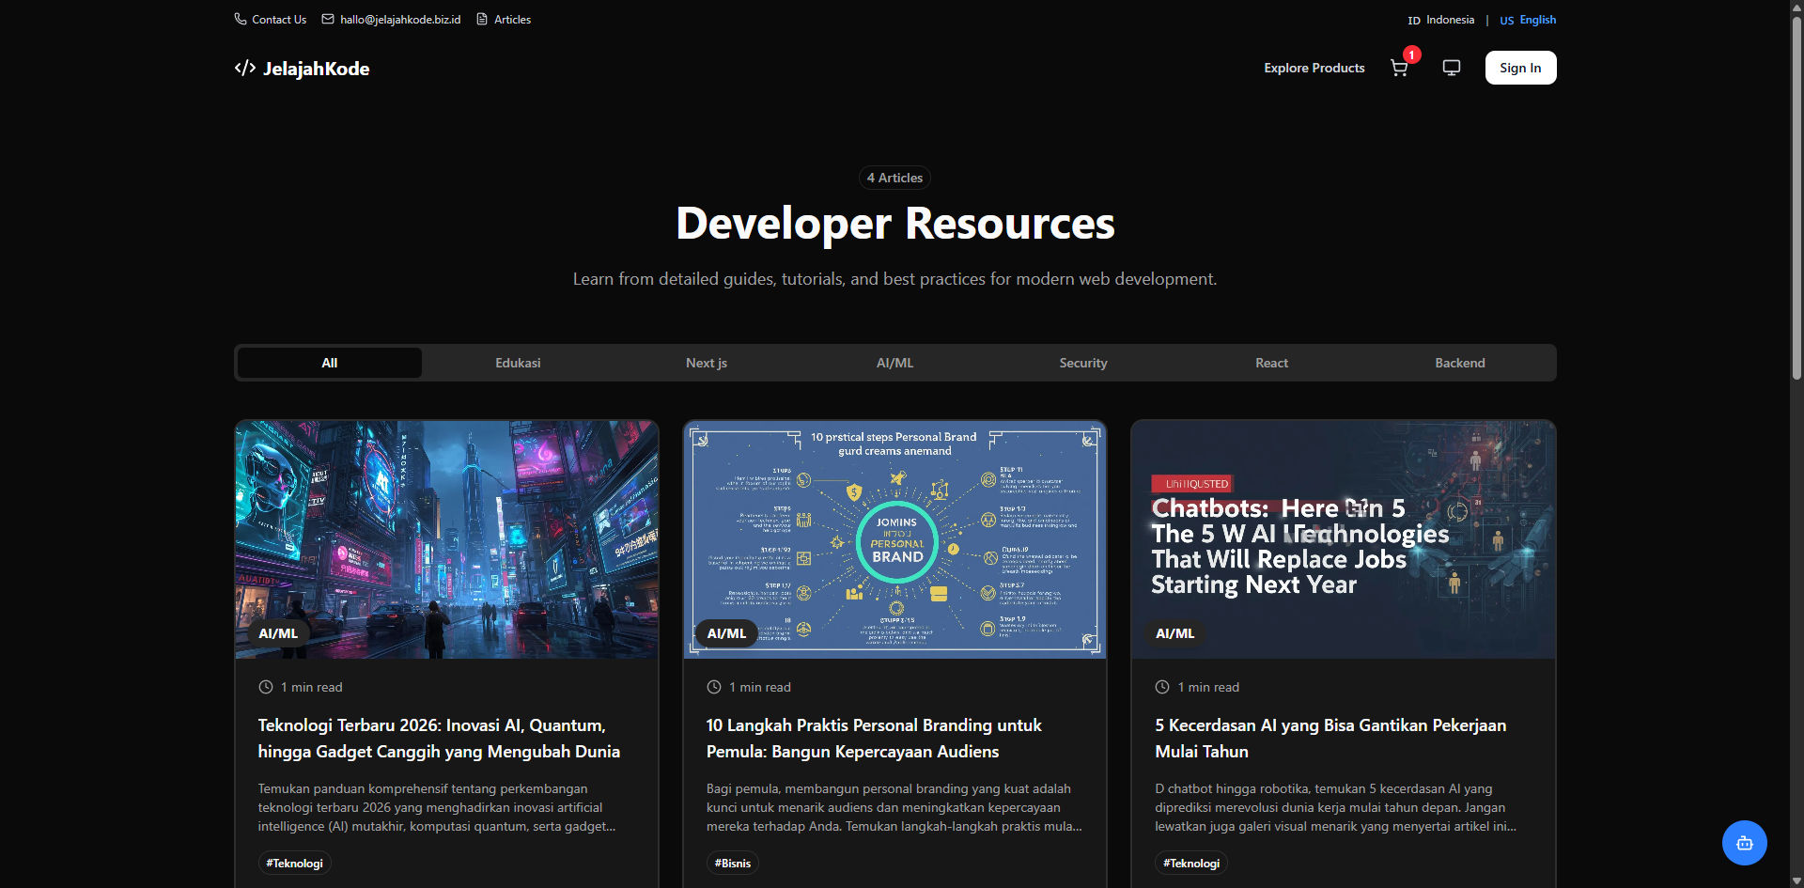Select the Security category tab
Viewport: 1804px width, 888px height.
click(1082, 363)
